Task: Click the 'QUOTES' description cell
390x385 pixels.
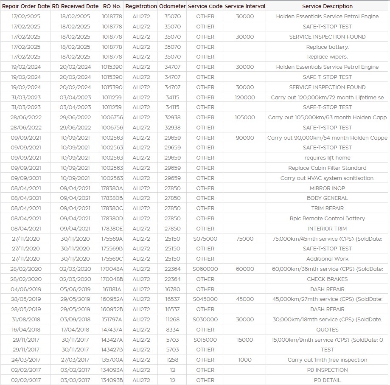Action: 327,329
